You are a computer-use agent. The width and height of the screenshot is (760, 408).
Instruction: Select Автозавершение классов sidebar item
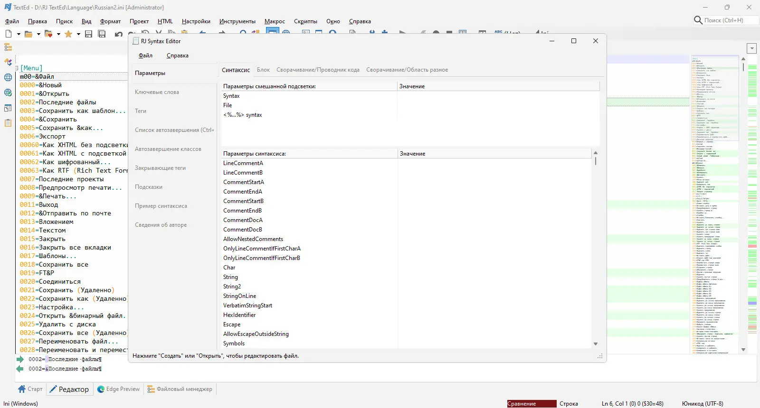pos(174,149)
